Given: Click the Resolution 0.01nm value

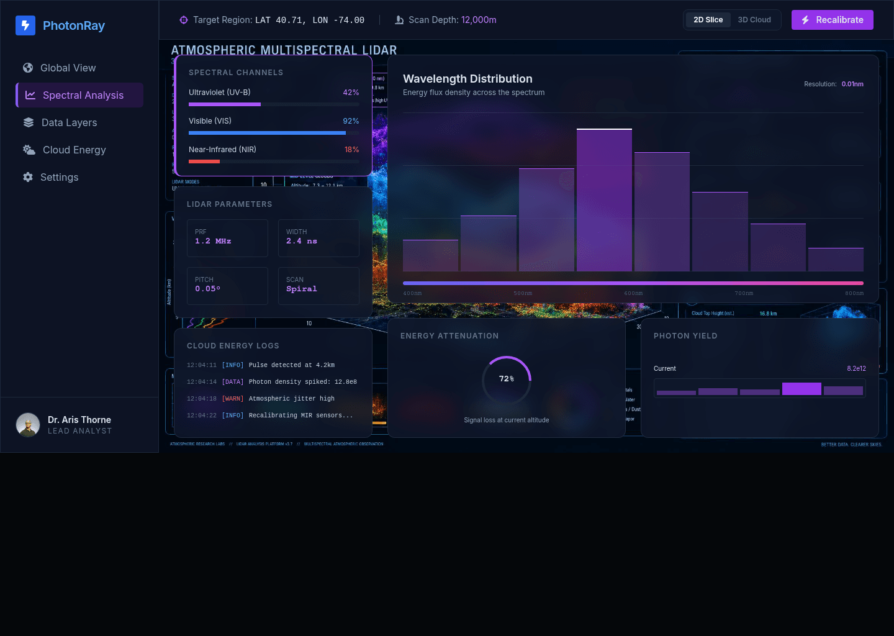Looking at the screenshot, I should coord(852,84).
